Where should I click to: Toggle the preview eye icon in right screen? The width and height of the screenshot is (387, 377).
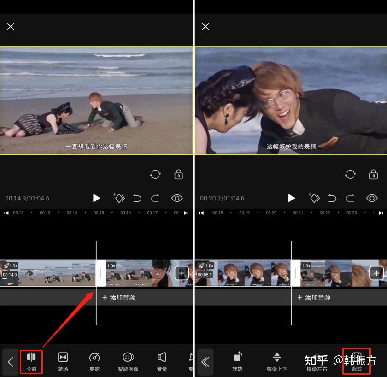(372, 198)
